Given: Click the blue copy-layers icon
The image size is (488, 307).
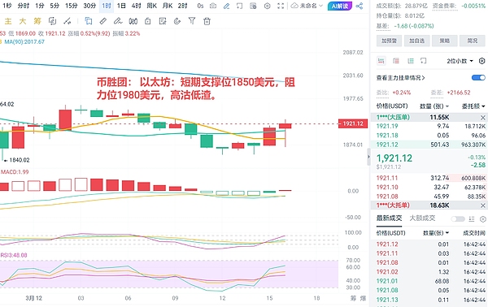Looking at the screenshot, I should click(89, 21).
